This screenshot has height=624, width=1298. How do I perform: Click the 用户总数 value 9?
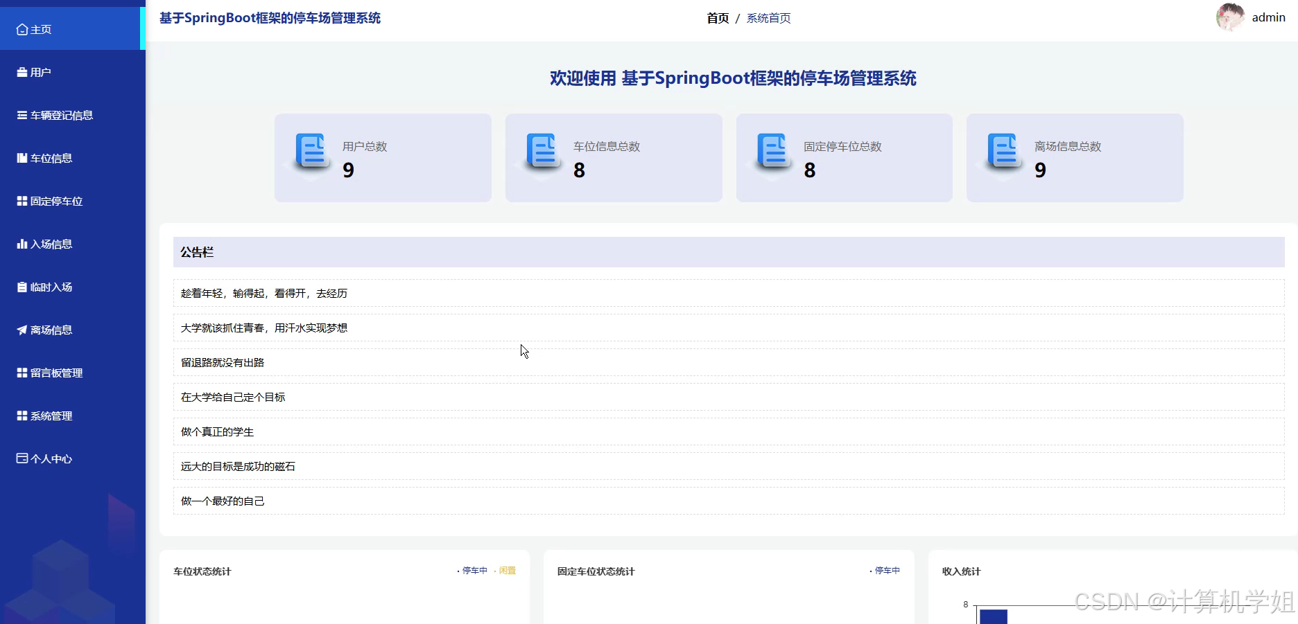(x=348, y=170)
